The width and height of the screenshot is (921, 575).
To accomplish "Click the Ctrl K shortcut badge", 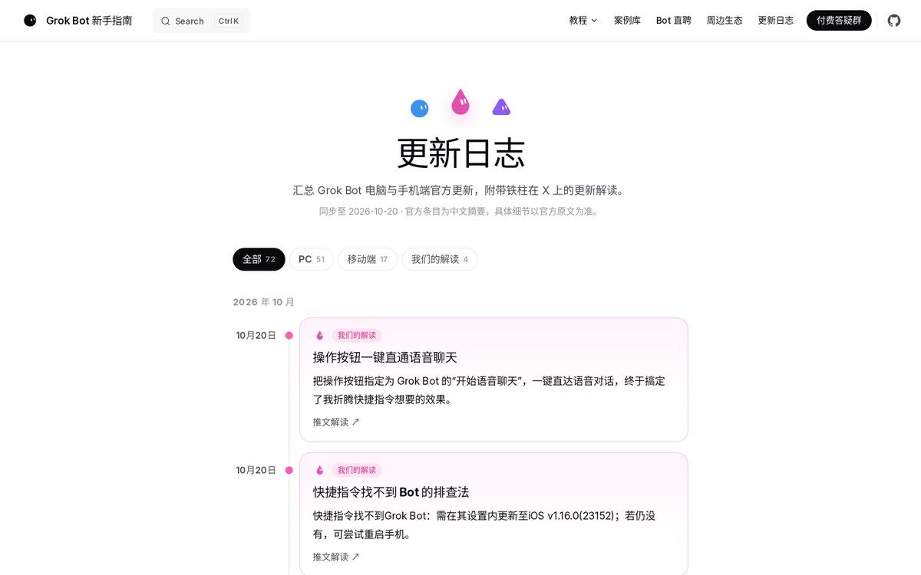I will click(229, 21).
